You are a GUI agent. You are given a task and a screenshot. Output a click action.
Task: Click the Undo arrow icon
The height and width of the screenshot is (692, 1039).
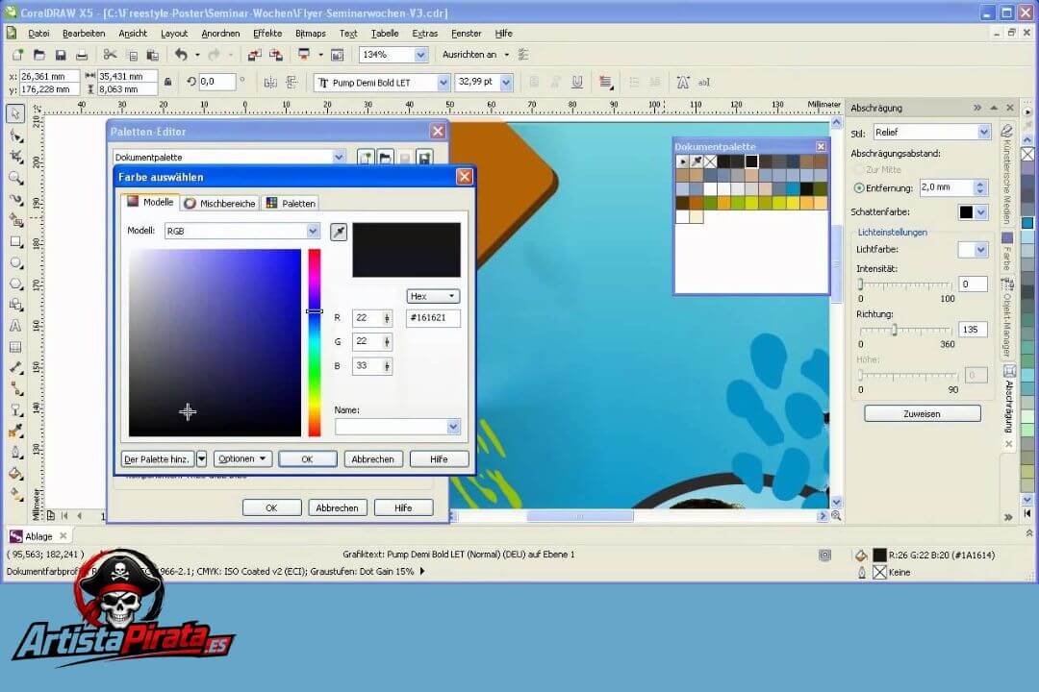[x=181, y=55]
